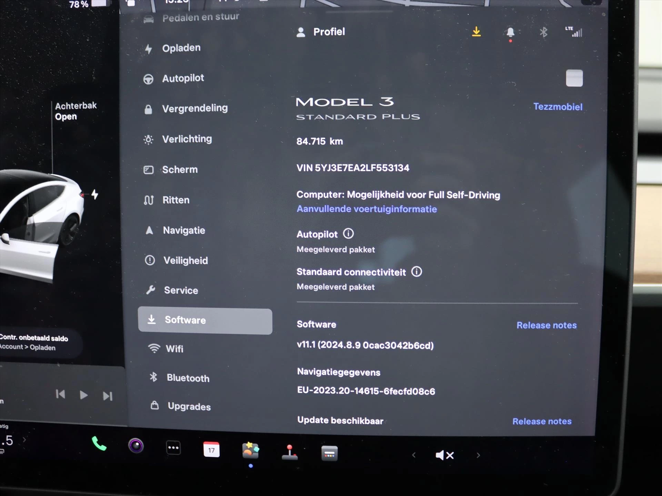Unmute audio with the speaker icon

coord(444,455)
